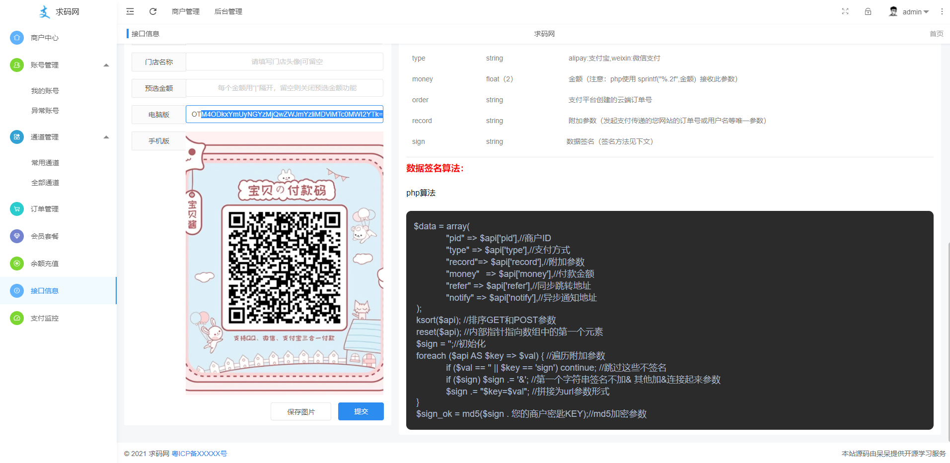The height and width of the screenshot is (463, 950).
Task: Click the 会员套餐 diamond icon
Action: tap(17, 236)
